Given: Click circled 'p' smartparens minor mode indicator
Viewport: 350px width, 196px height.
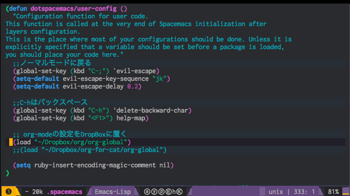Looking at the screenshot, I should pos(161,192).
